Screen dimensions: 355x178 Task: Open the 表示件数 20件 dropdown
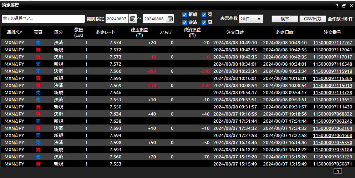[x=251, y=19]
